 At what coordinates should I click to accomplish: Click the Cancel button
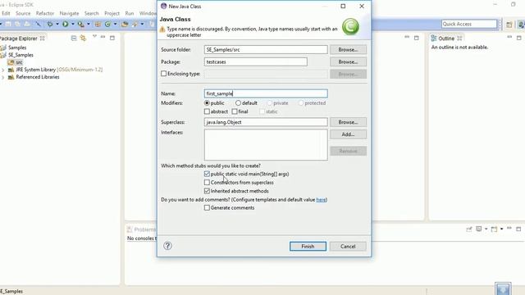(x=348, y=246)
